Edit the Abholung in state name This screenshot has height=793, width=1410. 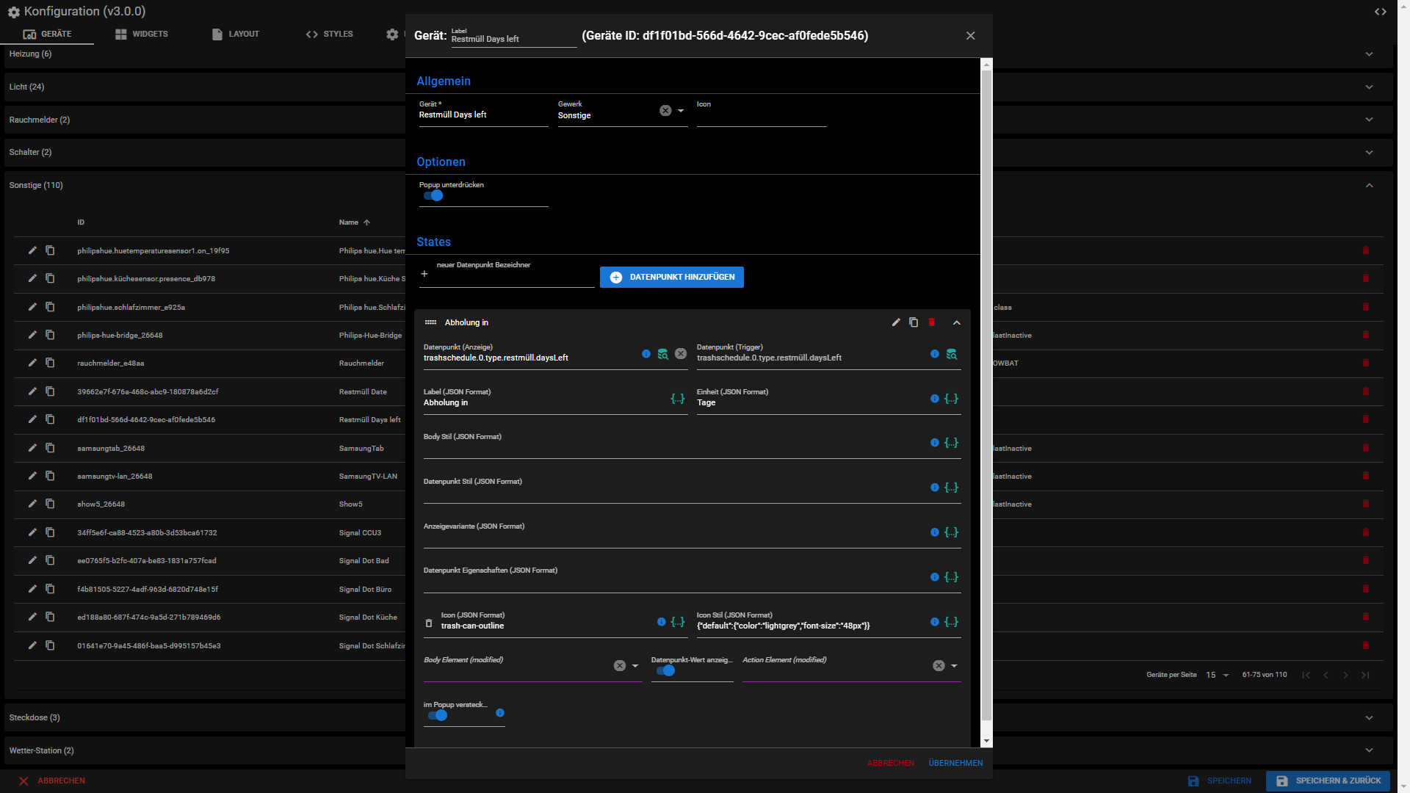[896, 322]
